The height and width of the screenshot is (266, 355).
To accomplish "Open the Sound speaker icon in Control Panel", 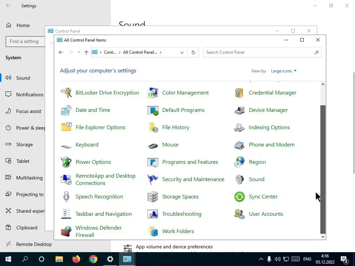I will pyautogui.click(x=239, y=179).
